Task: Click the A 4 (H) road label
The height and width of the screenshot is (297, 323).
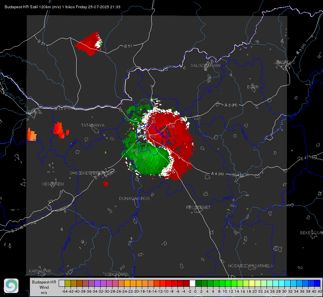Action: [x=217, y=174]
